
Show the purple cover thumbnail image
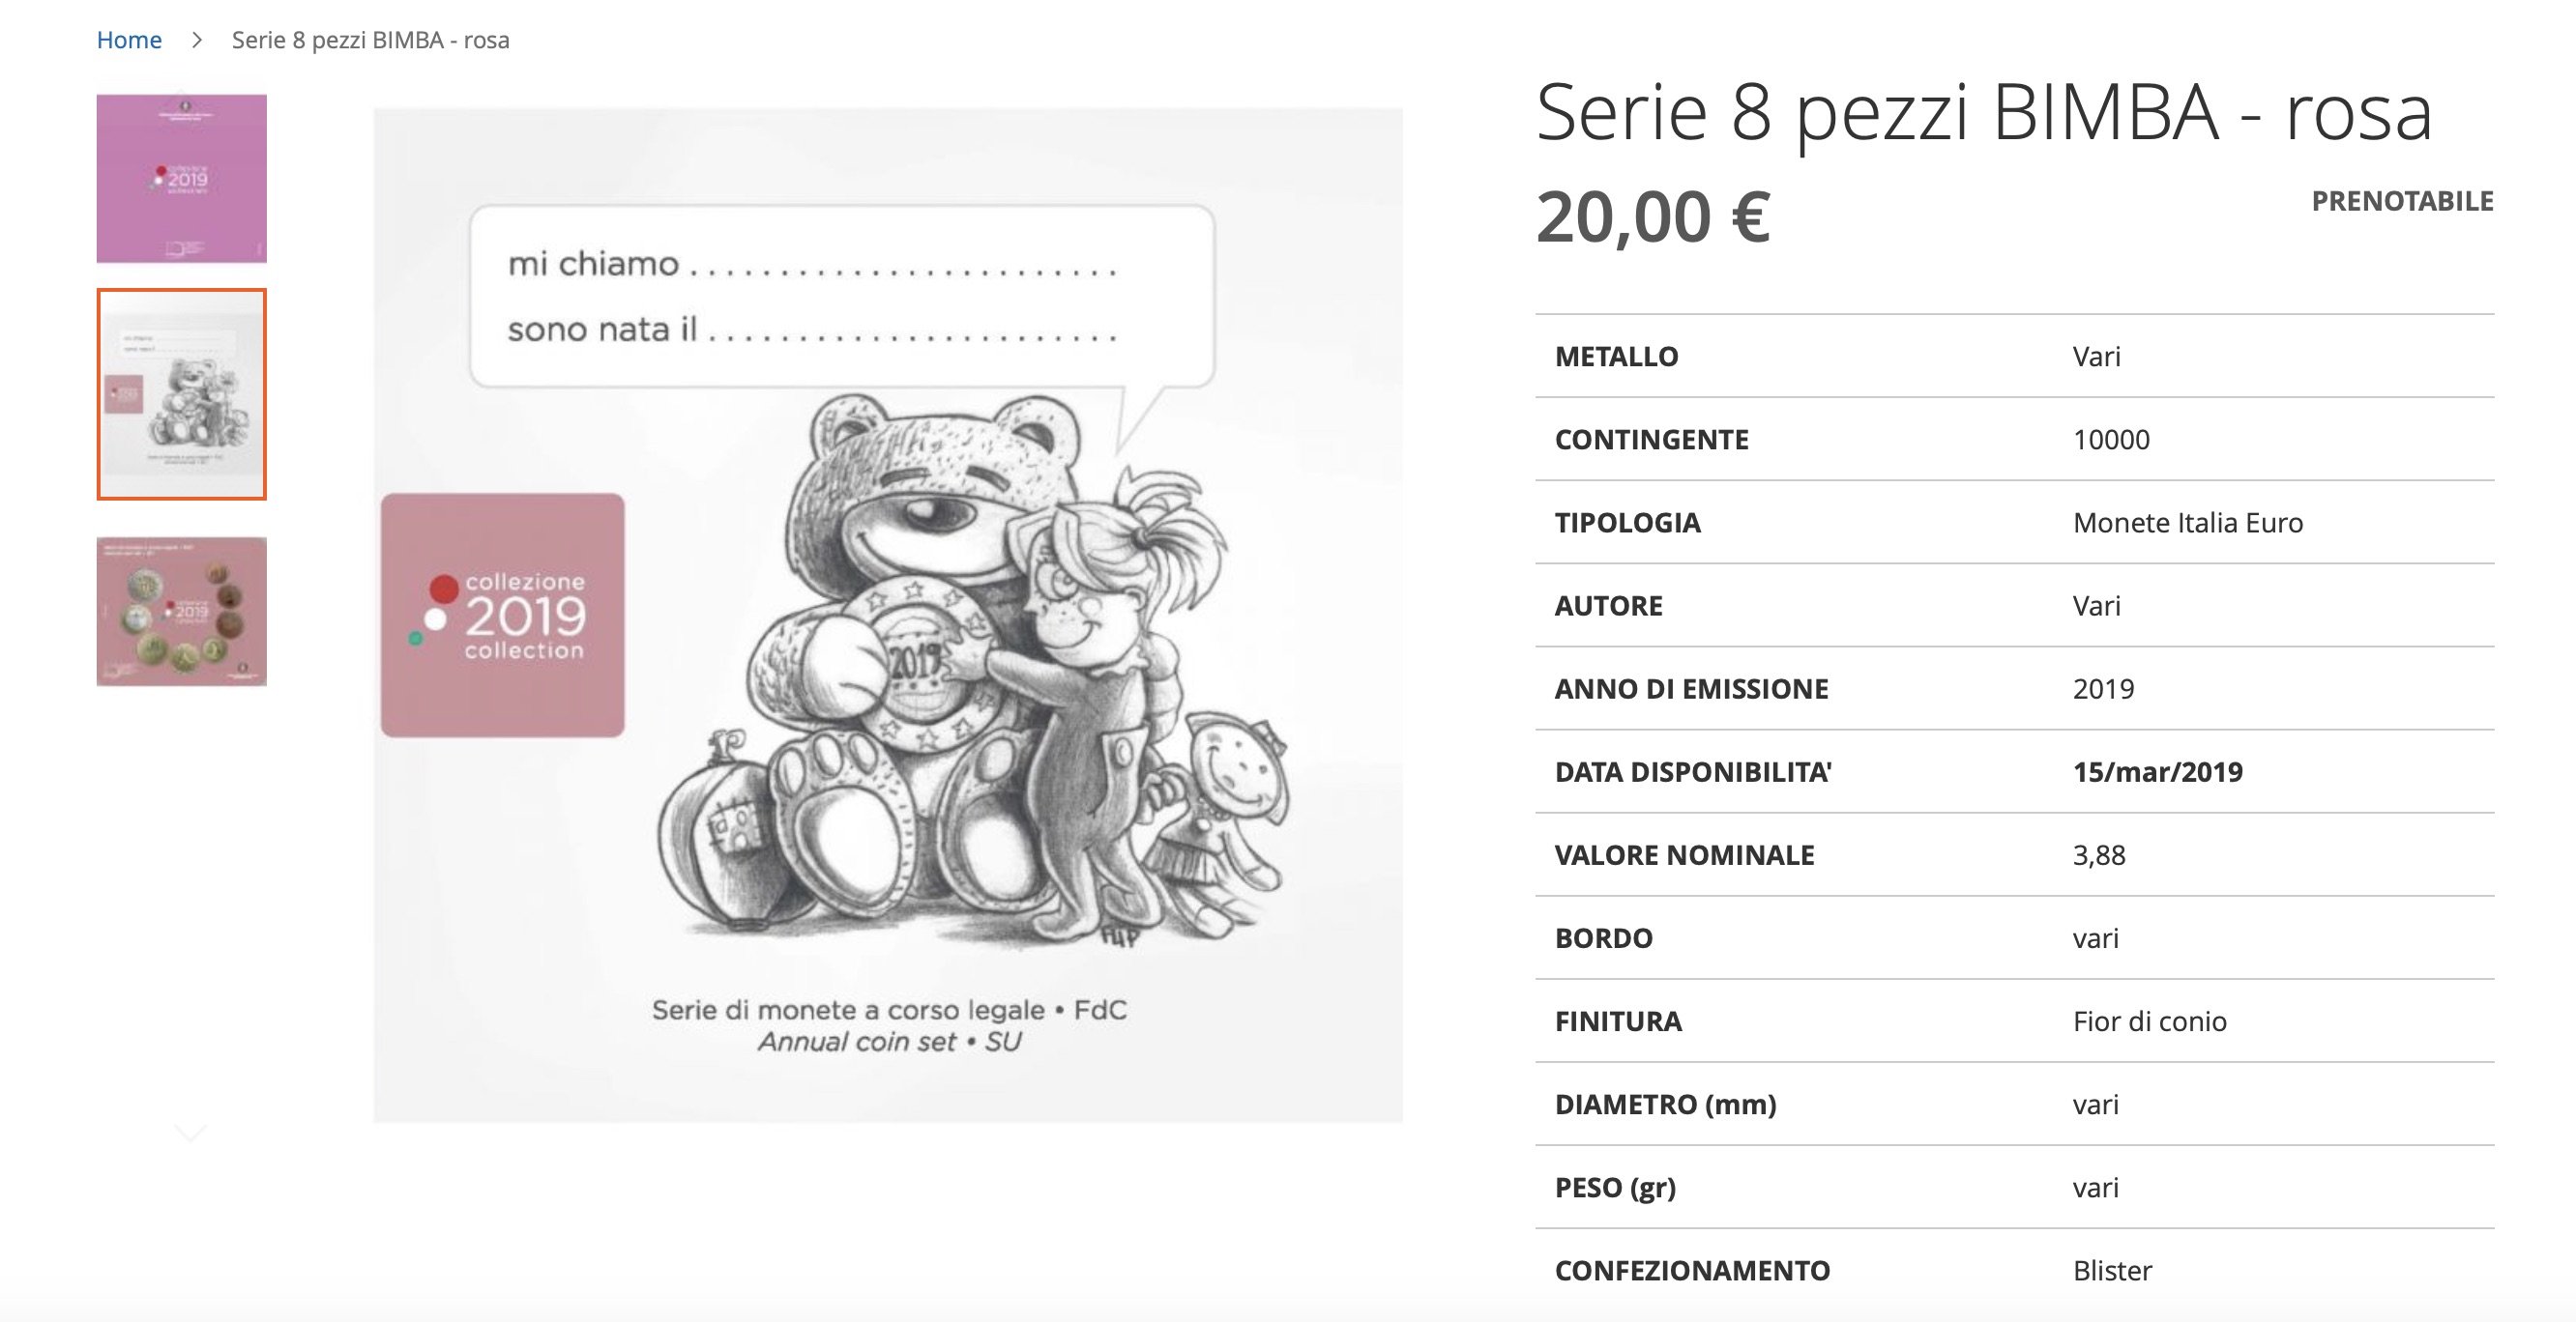[181, 178]
